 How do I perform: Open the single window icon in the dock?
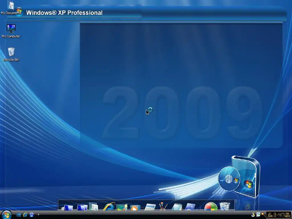[x=67, y=207]
